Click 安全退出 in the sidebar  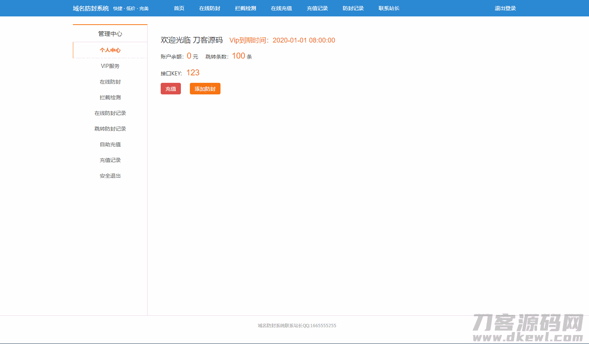pyautogui.click(x=110, y=176)
